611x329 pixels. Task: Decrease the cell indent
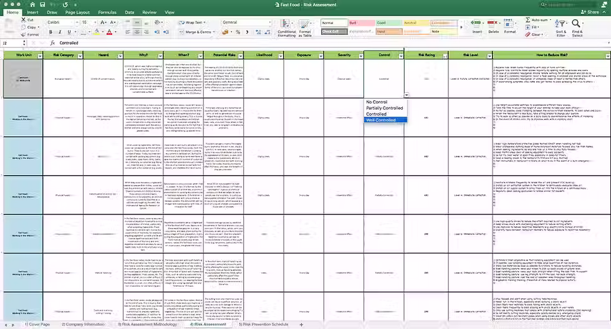tap(157, 32)
